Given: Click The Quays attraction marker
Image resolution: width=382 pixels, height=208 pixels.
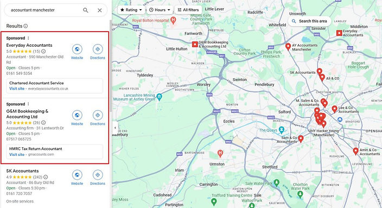Looking at the screenshot, I should [282, 130].
